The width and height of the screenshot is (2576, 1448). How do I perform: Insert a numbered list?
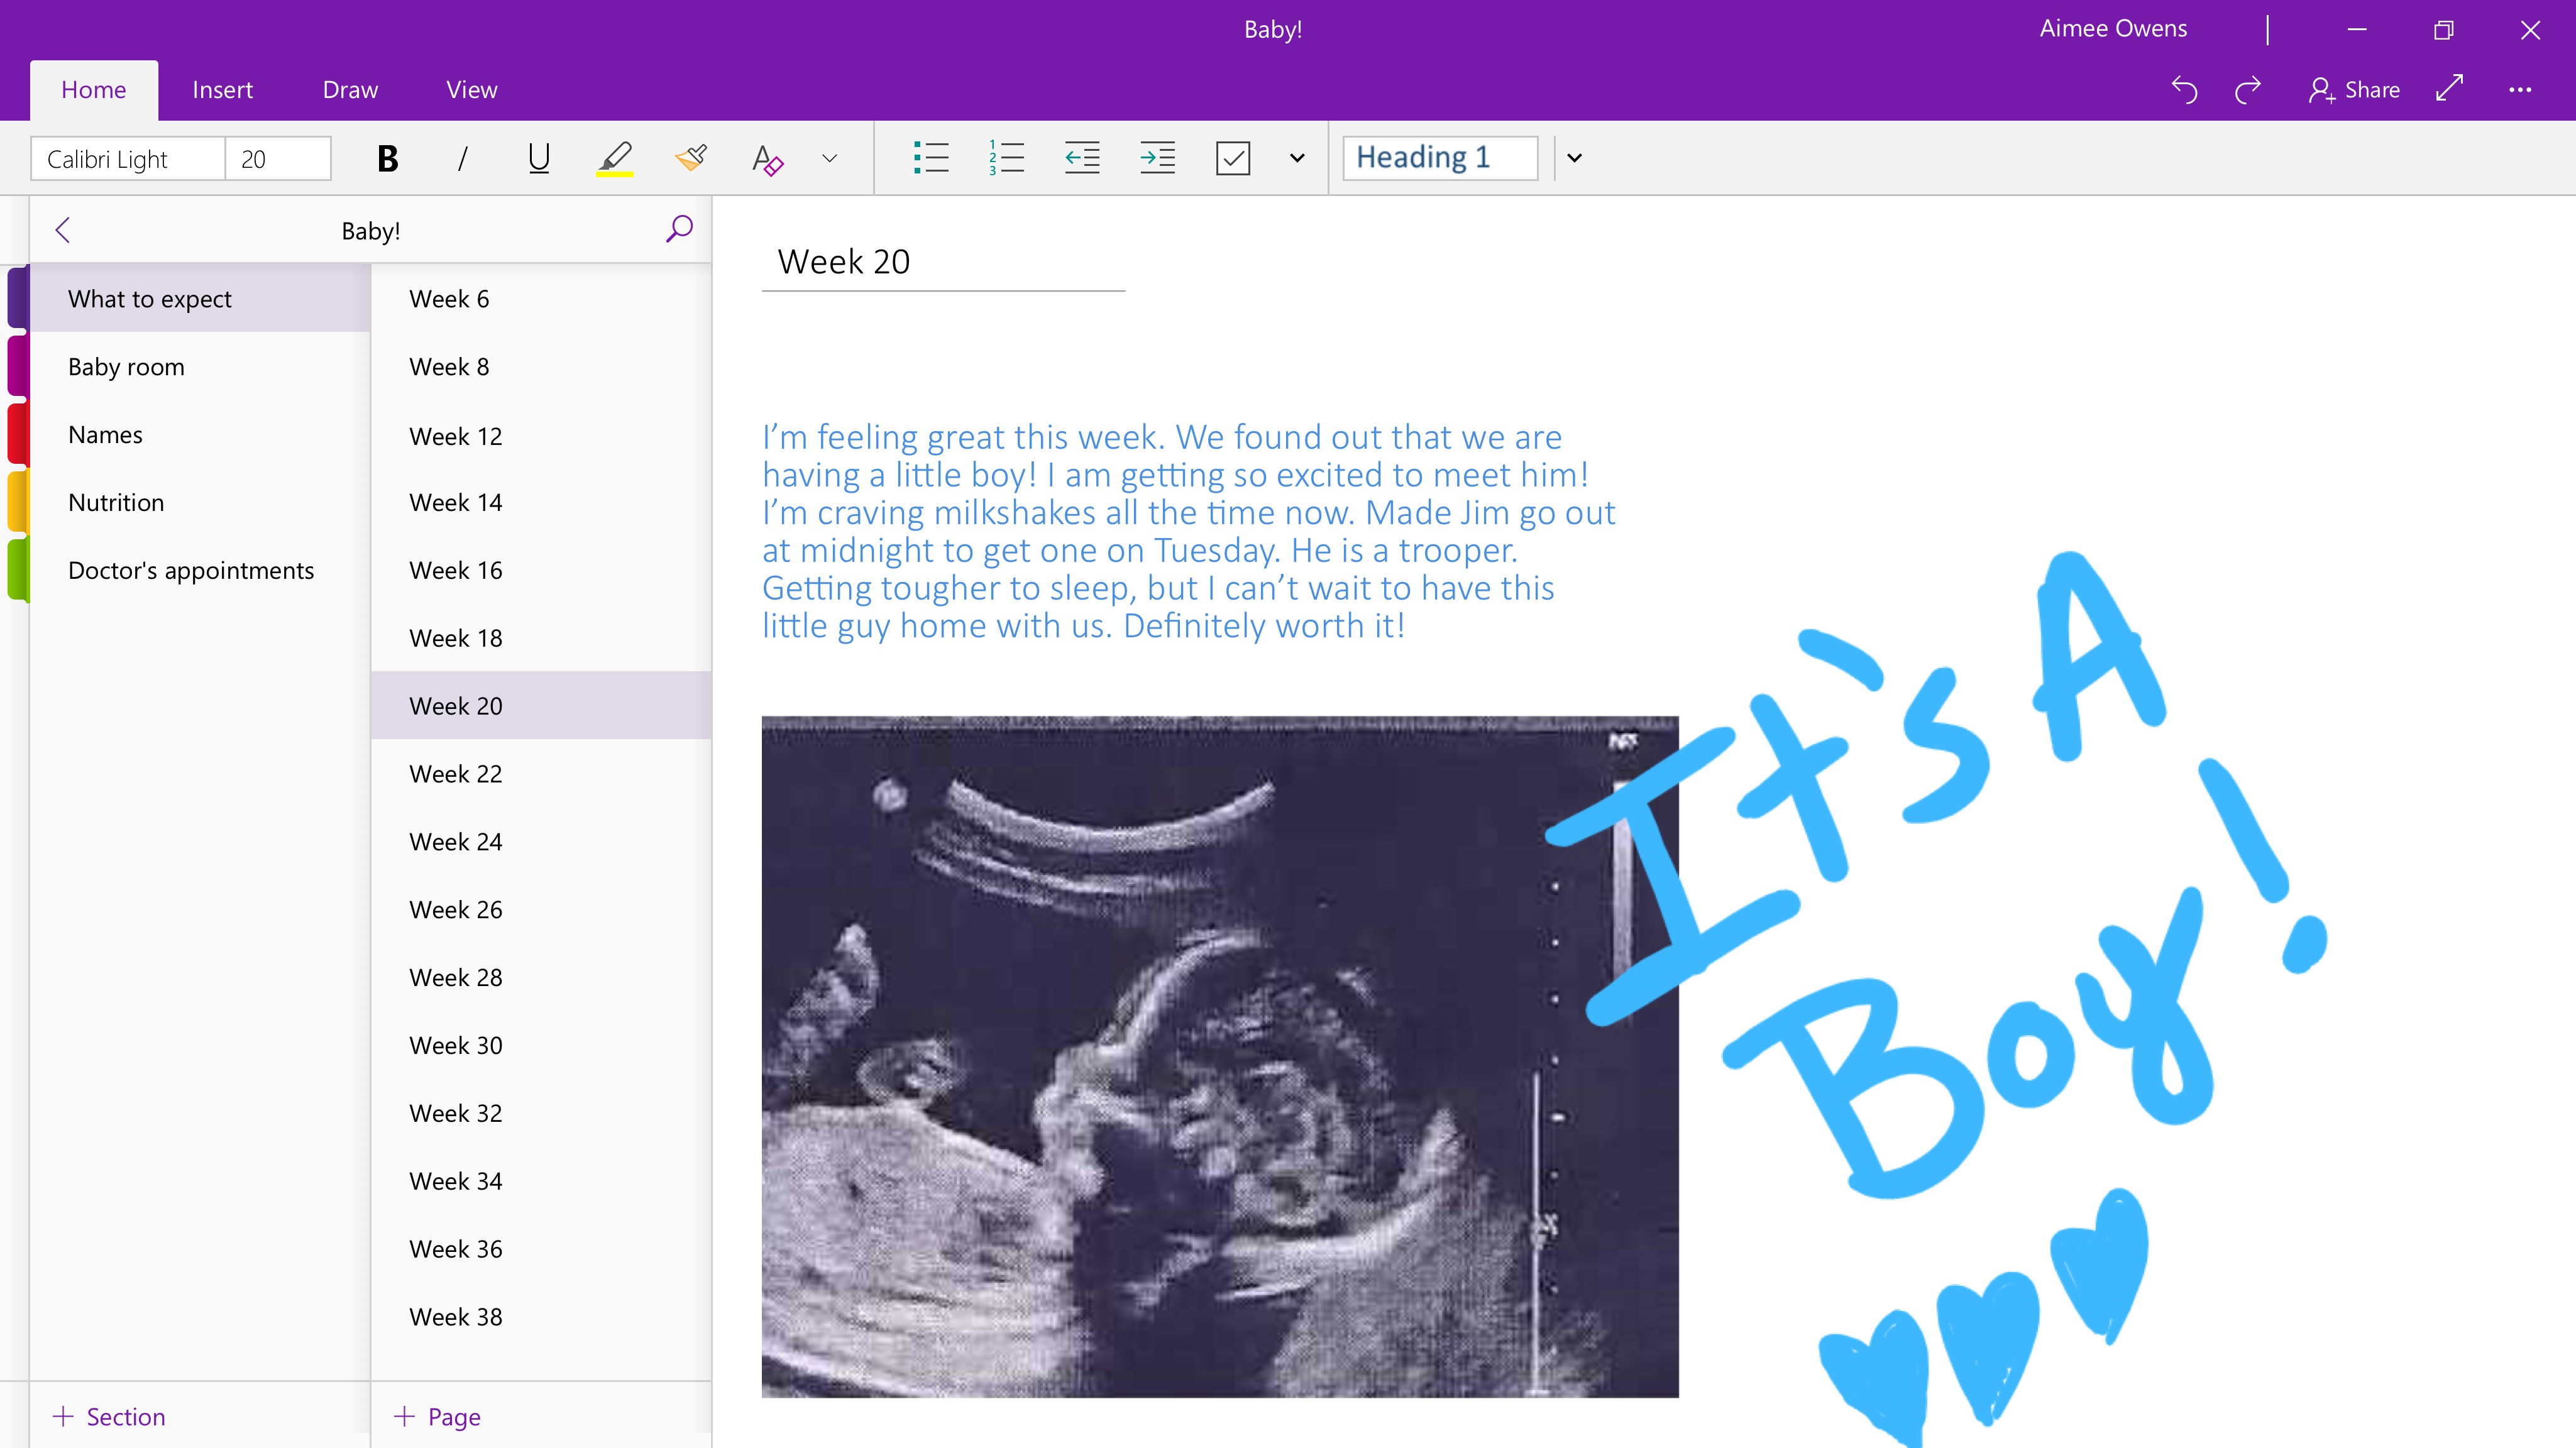1006,158
